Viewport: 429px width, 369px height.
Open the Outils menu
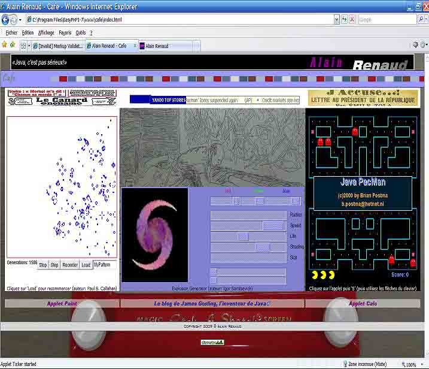(80, 32)
